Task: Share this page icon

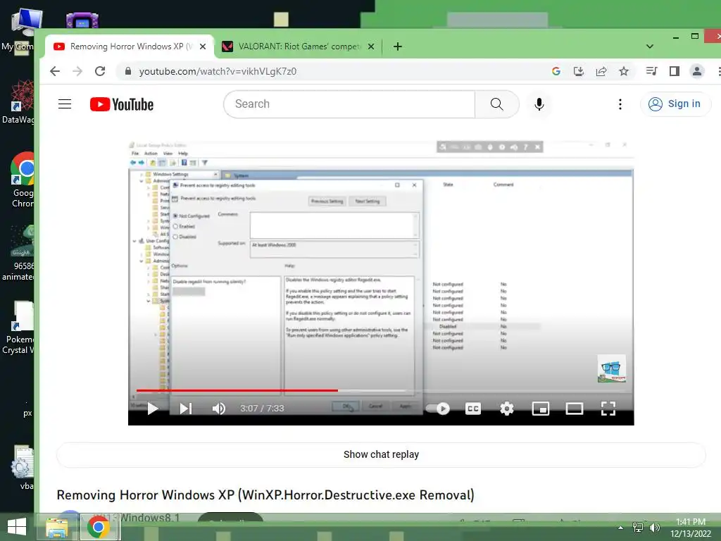Action: pos(601,71)
